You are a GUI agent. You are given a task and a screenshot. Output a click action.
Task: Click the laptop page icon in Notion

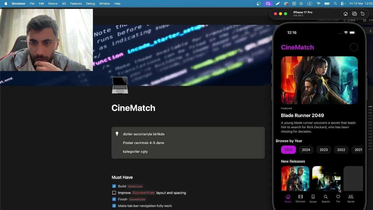(x=120, y=85)
